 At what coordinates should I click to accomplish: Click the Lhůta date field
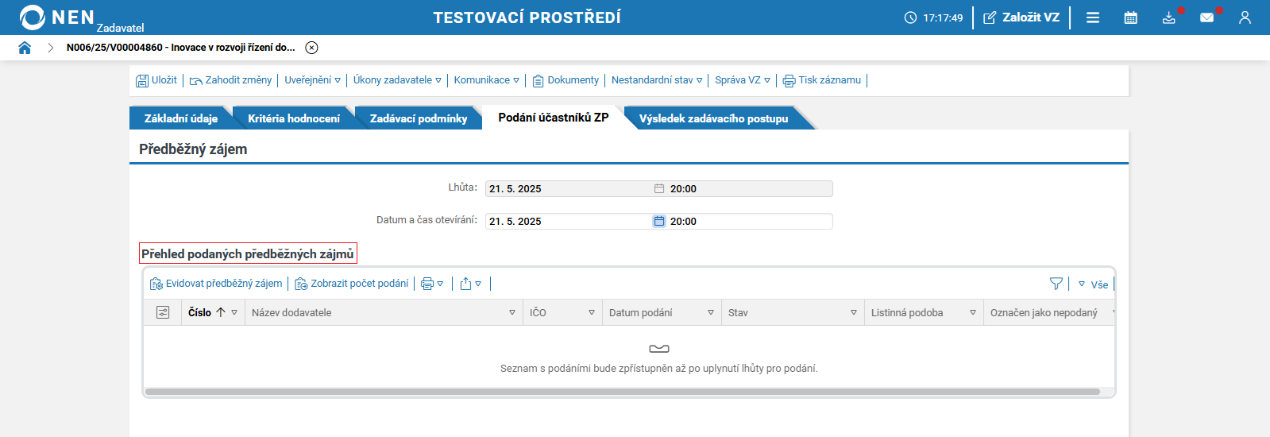568,189
